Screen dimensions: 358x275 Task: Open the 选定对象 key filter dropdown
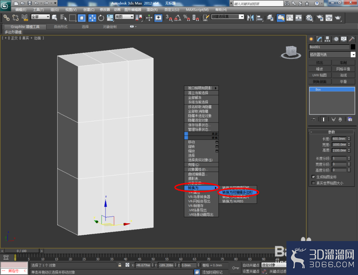point(274,265)
